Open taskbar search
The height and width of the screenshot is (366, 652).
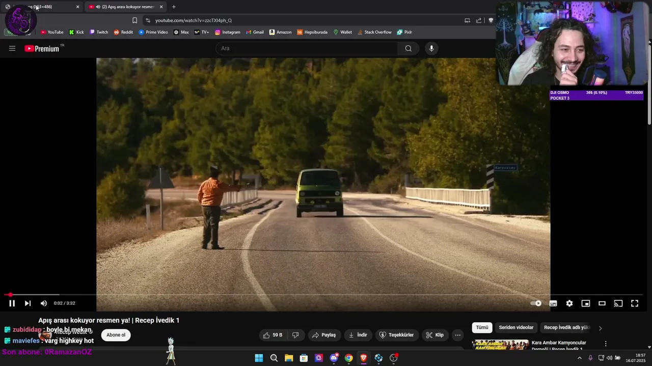coord(274,358)
